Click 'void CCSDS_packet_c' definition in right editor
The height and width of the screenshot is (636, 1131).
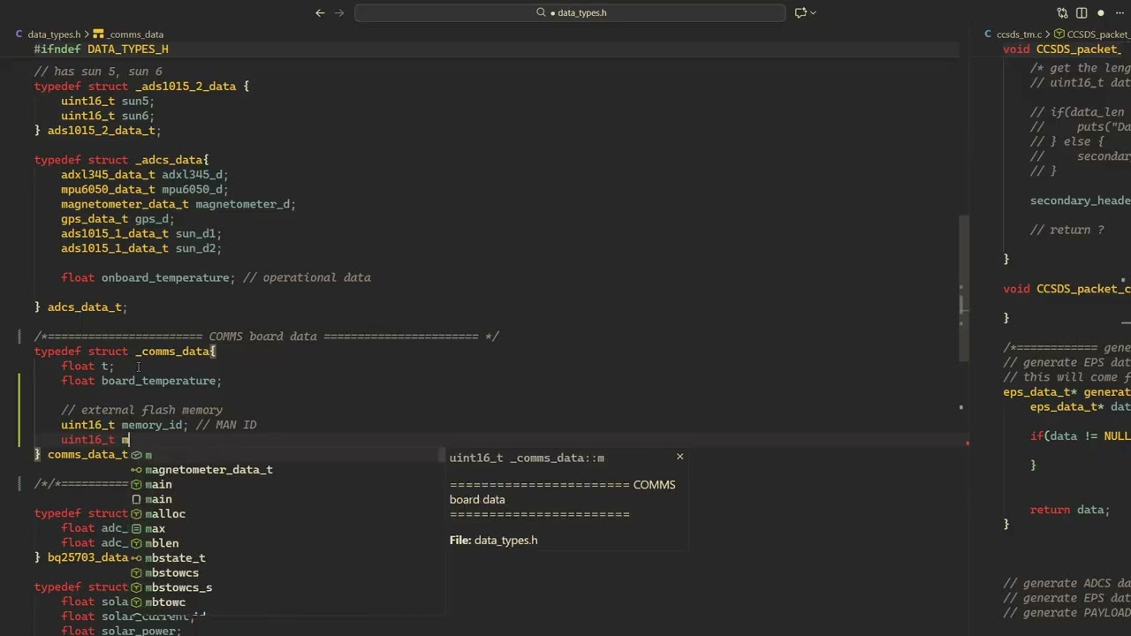1066,289
